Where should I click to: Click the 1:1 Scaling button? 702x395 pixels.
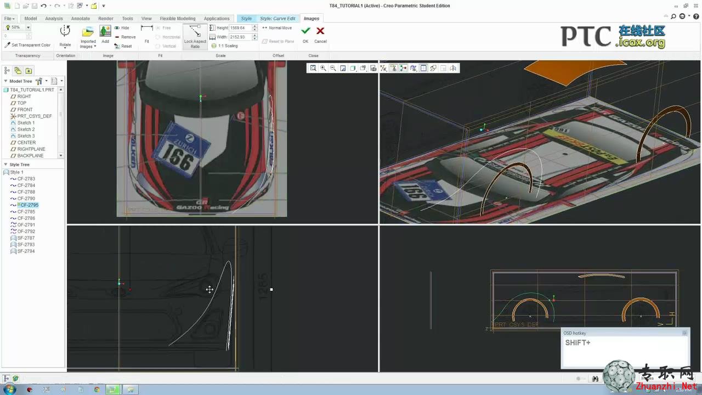coord(224,46)
